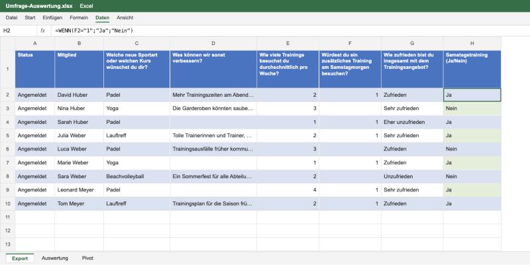Select the Daten tab
Image resolution: width=530 pixels, height=265 pixels.
[x=103, y=18]
